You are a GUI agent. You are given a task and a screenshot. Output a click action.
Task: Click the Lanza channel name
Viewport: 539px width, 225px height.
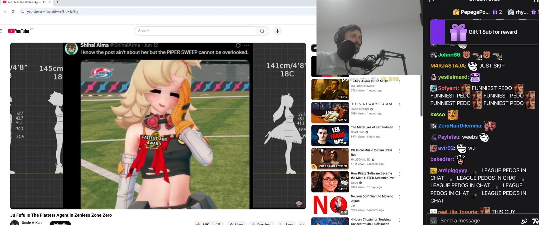pos(355,183)
